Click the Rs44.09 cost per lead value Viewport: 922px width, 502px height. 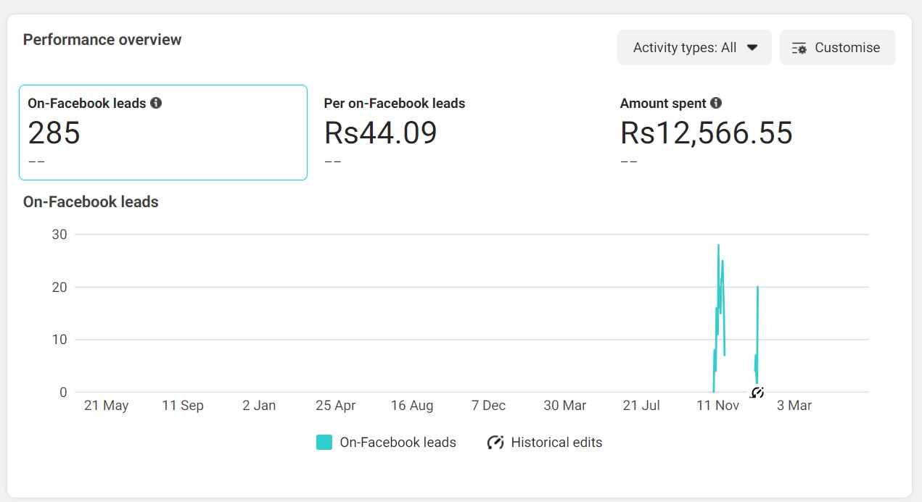(381, 133)
